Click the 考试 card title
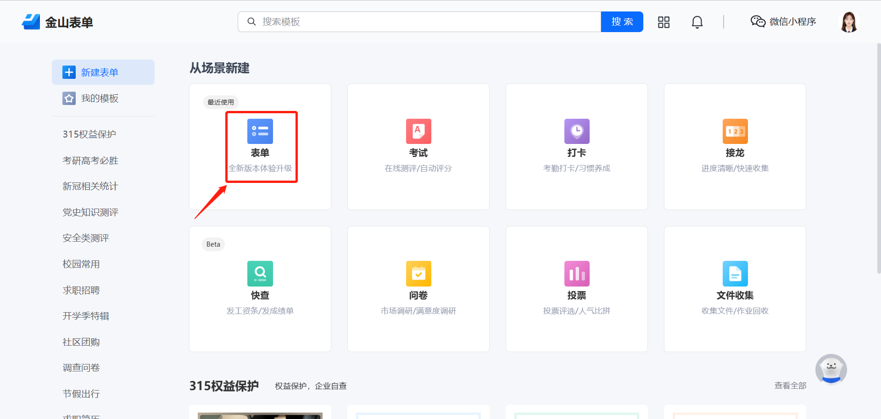881x419 pixels. point(418,153)
